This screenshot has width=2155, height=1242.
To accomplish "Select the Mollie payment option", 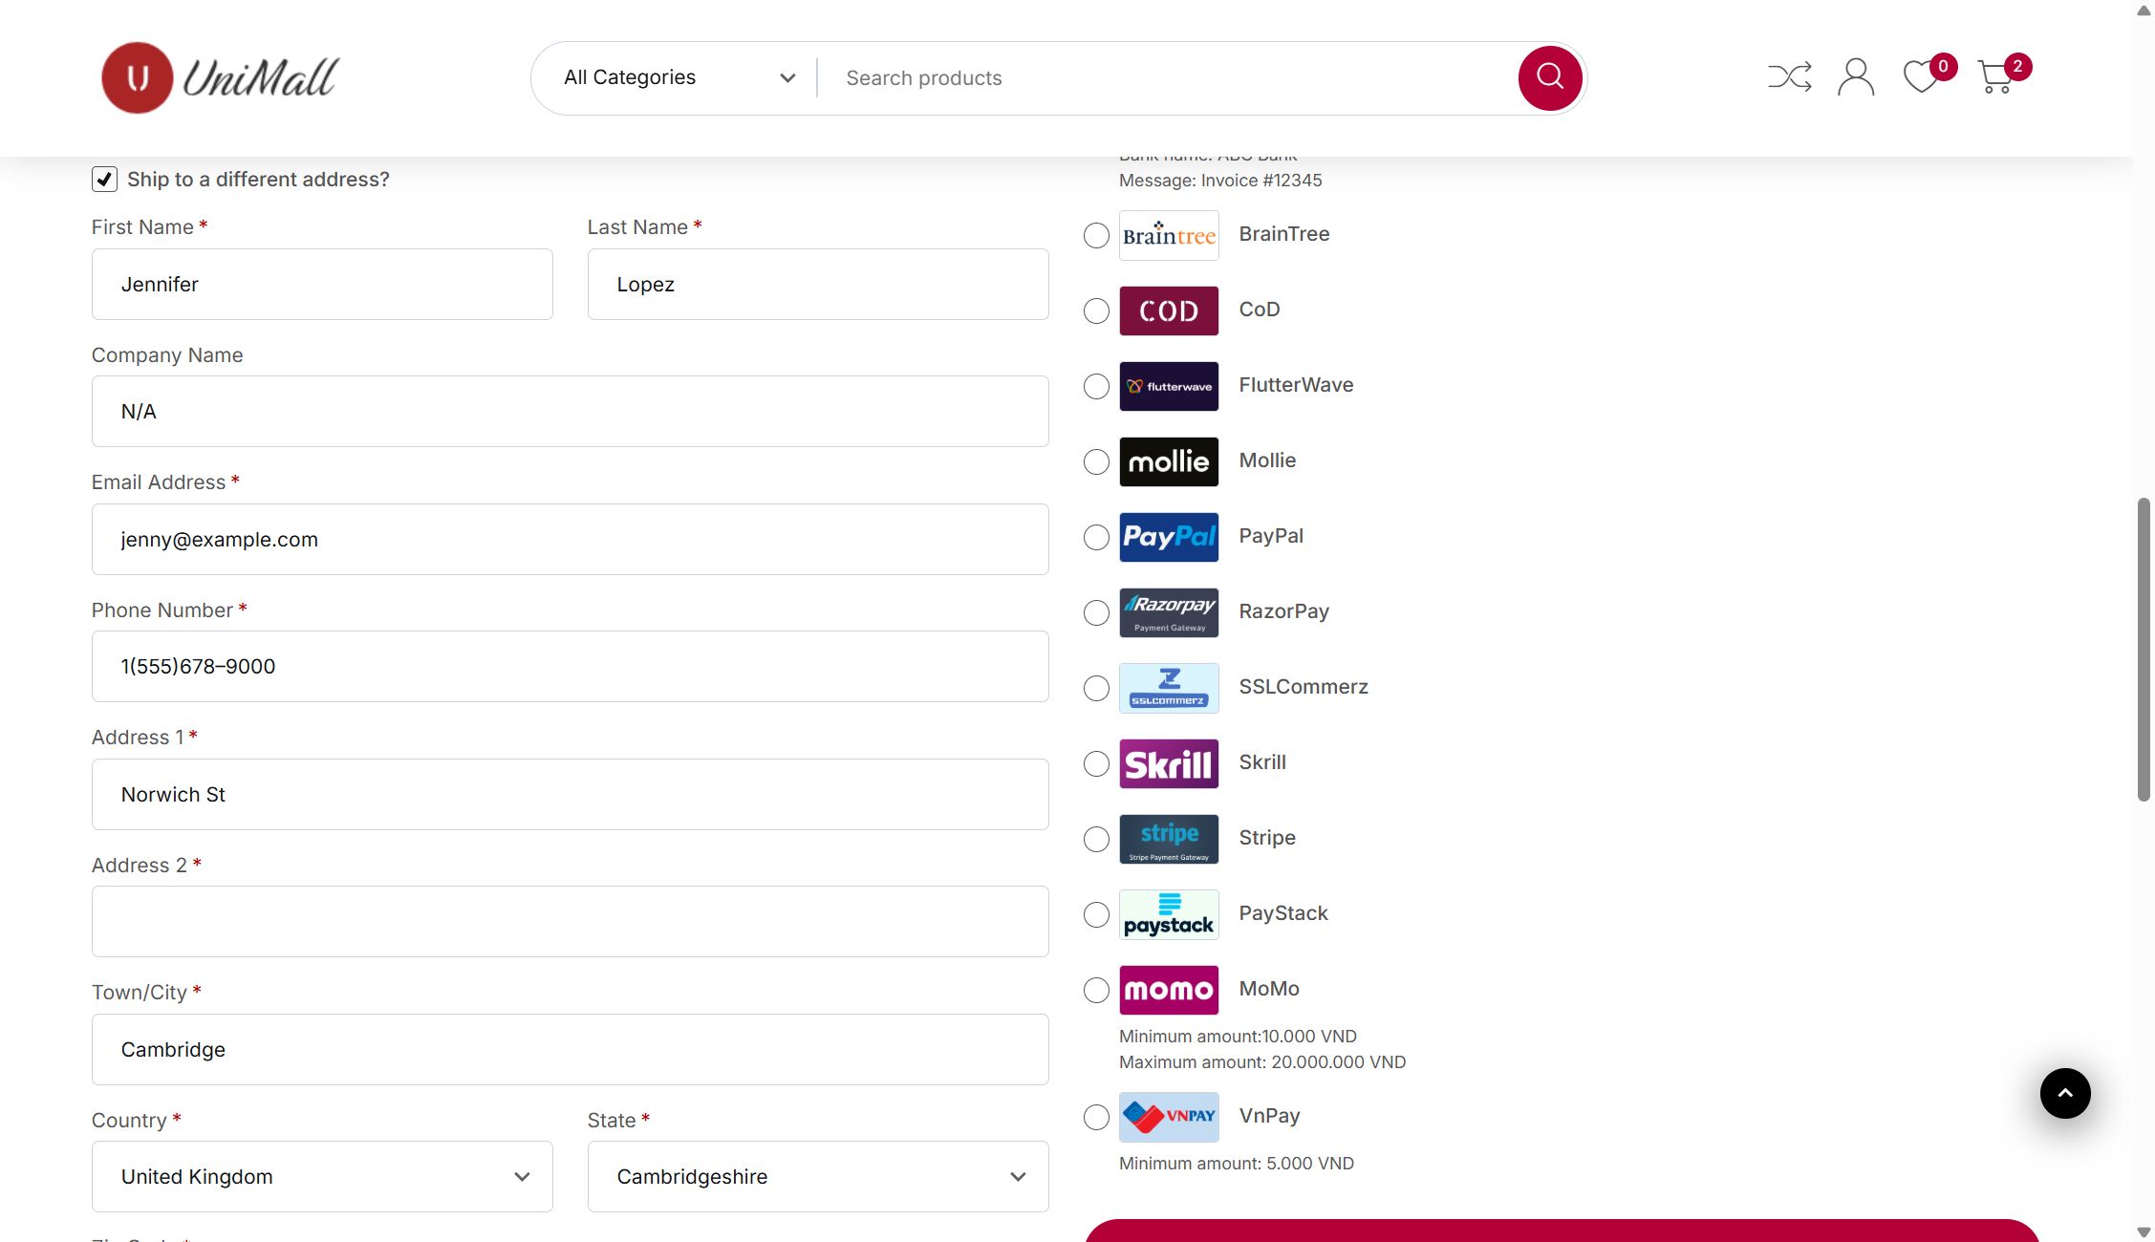I will click(1096, 462).
